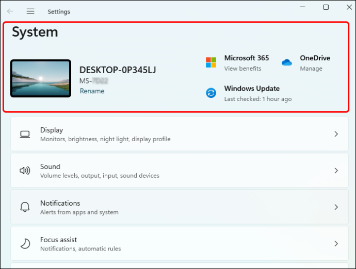Screen dimensions: 356x269
Task: Expand Focus assist chevron
Action: 336,244
